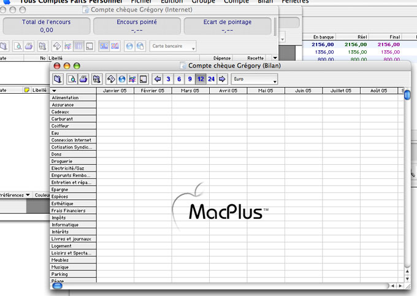
Task: Select the Loisirs et Specta... category row
Action: point(73,253)
